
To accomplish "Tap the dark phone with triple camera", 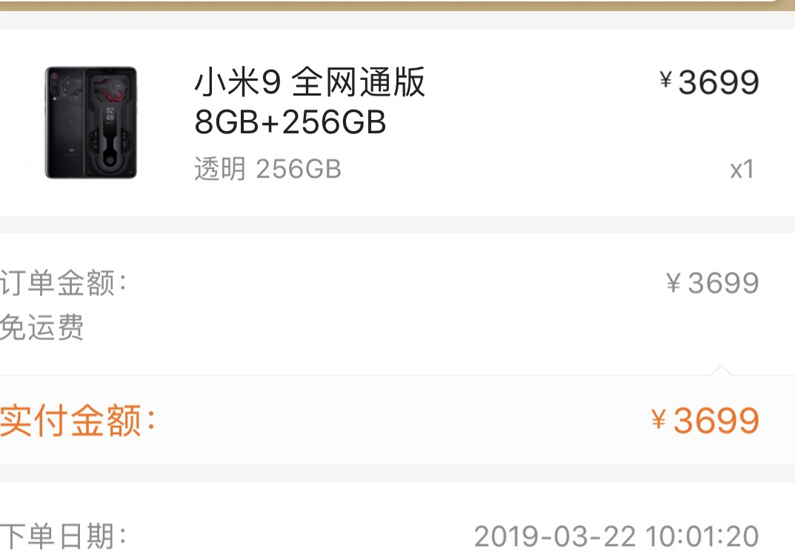I will (x=65, y=122).
